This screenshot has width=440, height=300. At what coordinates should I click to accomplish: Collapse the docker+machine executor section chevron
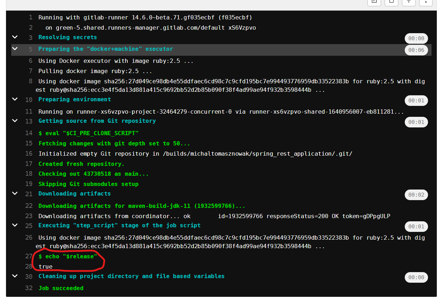15,49
